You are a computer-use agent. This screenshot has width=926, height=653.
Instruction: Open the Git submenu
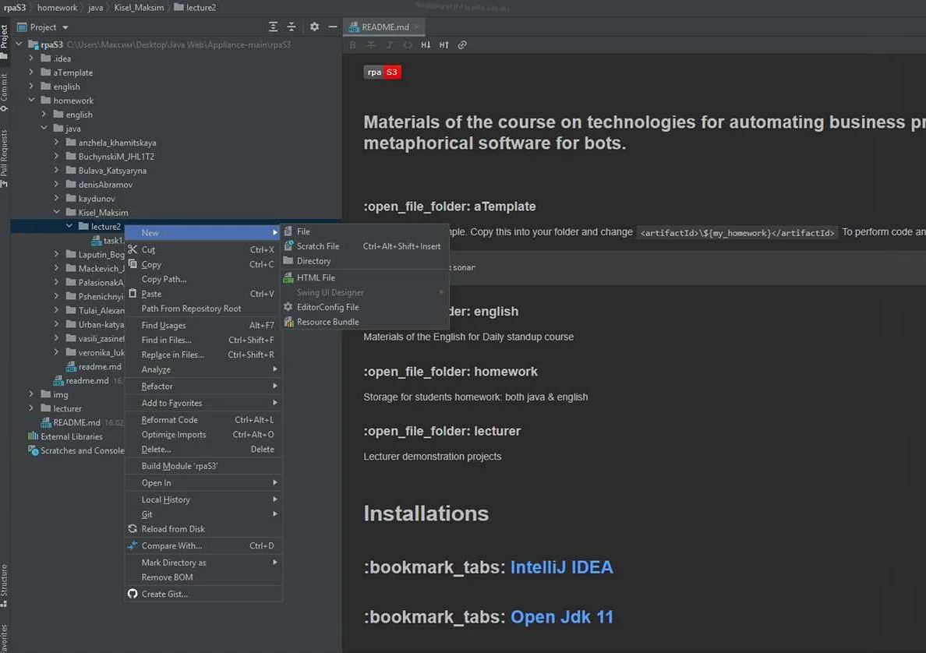203,514
